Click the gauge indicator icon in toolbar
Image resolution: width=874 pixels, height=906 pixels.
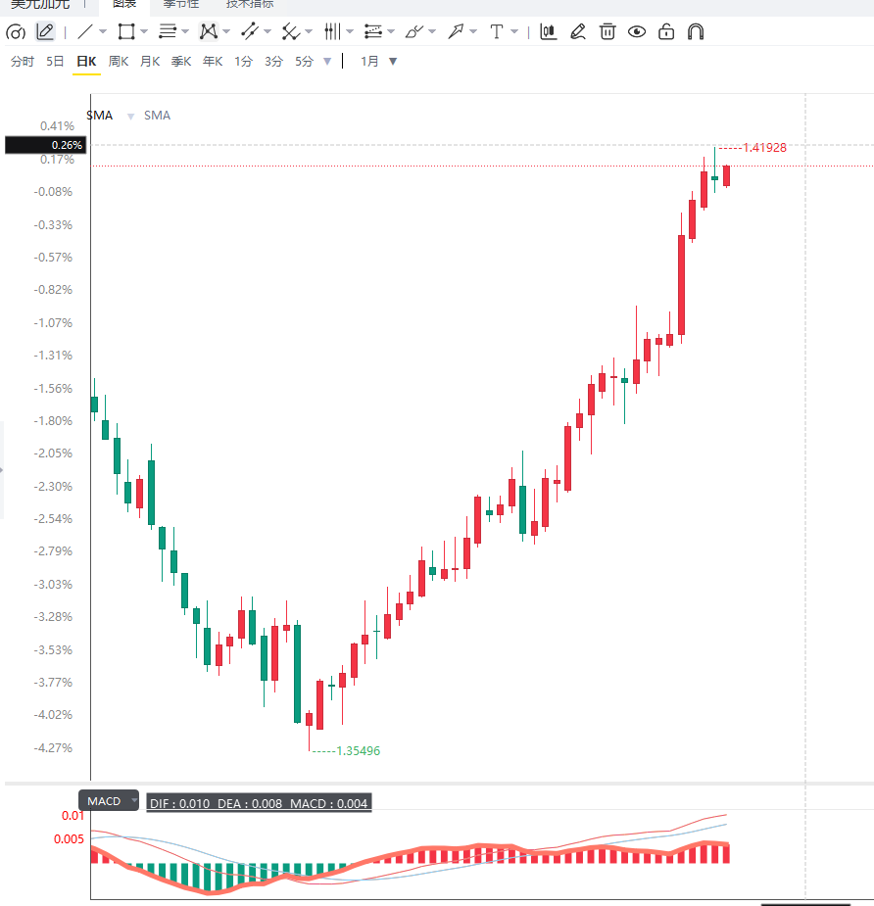click(16, 32)
